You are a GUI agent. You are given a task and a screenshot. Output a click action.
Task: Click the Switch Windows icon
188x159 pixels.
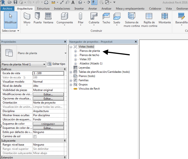pos(107,2)
